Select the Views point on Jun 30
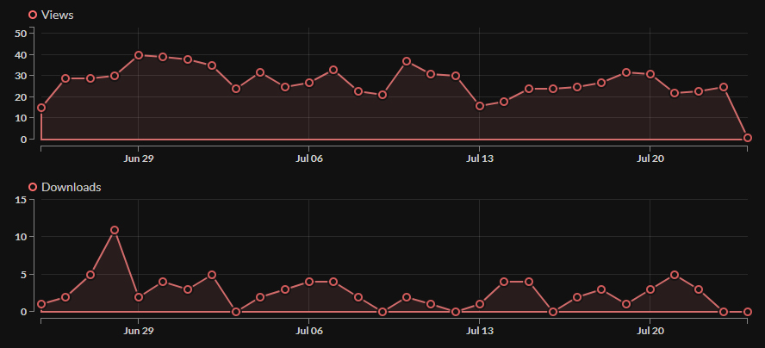The width and height of the screenshot is (765, 348). click(163, 57)
